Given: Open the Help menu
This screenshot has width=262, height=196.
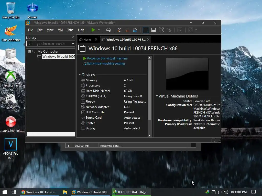Looking at the screenshot, I should click(81, 30).
